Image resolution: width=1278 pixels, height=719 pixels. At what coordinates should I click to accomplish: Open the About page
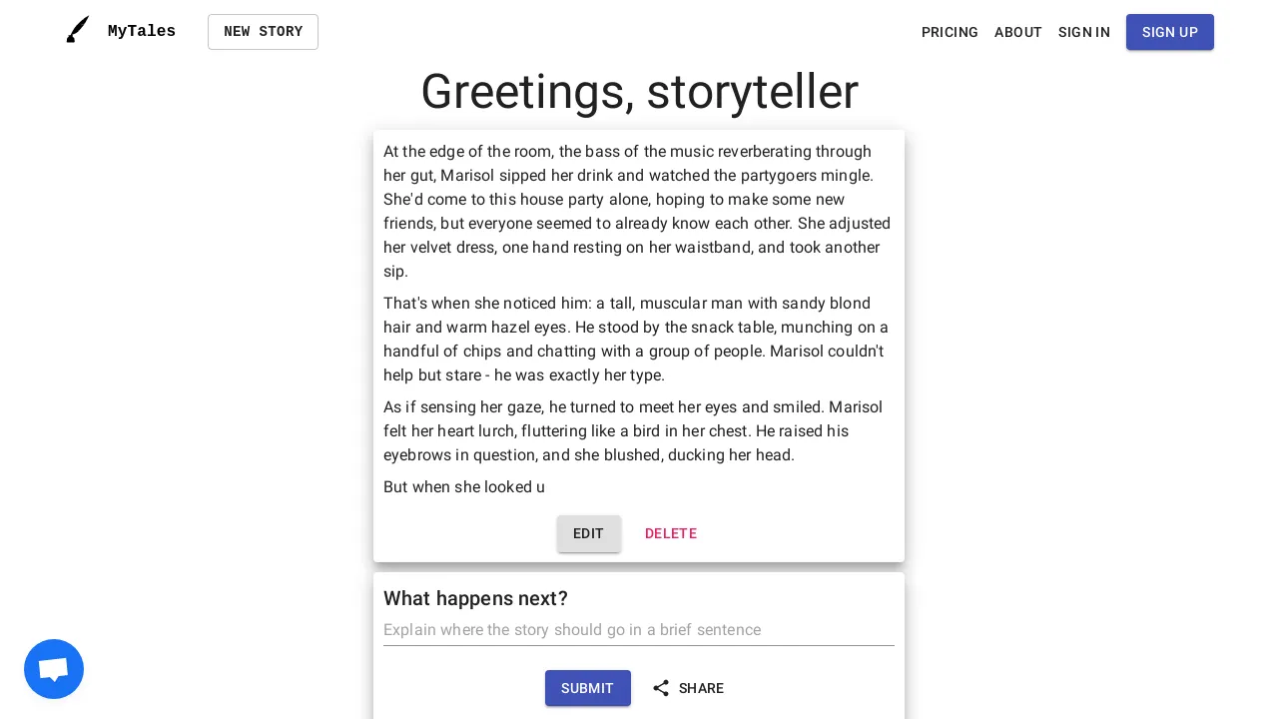[x=1017, y=32]
